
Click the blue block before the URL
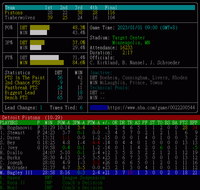[x=98, y=108]
